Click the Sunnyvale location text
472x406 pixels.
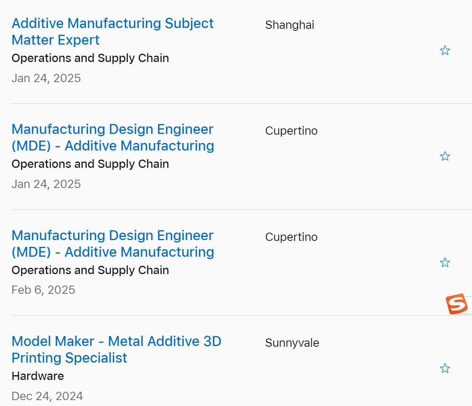[x=292, y=343]
